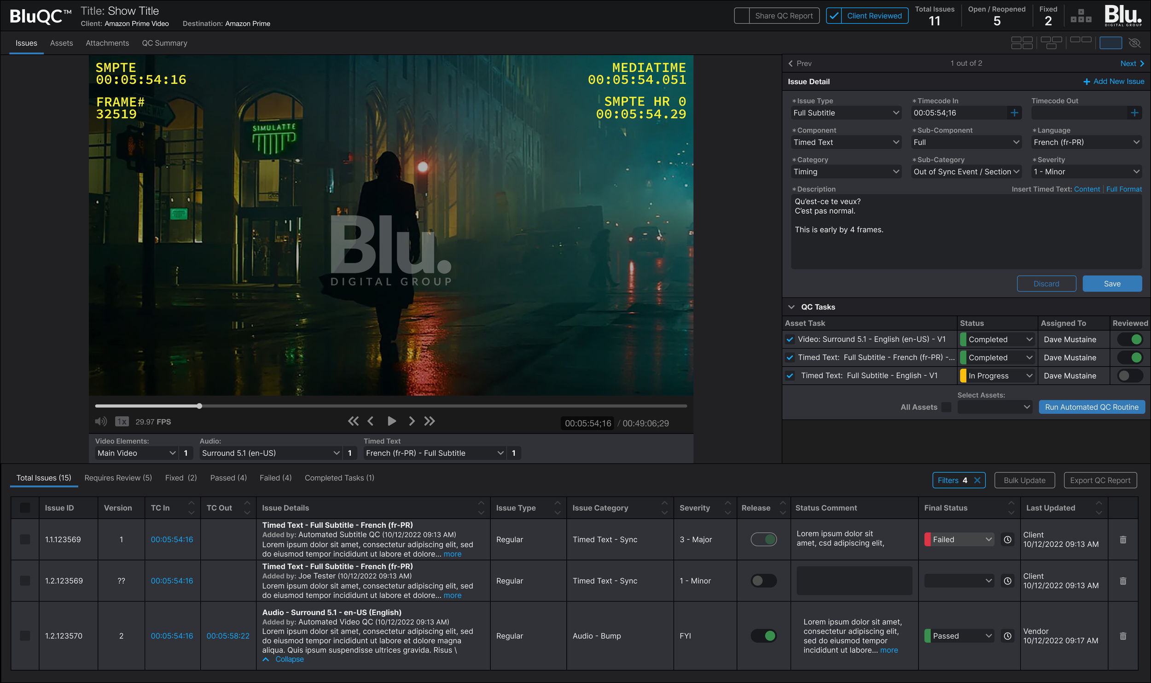Change the Final Status dropdown showing Failed
Screen dimensions: 1151x683
[959, 539]
